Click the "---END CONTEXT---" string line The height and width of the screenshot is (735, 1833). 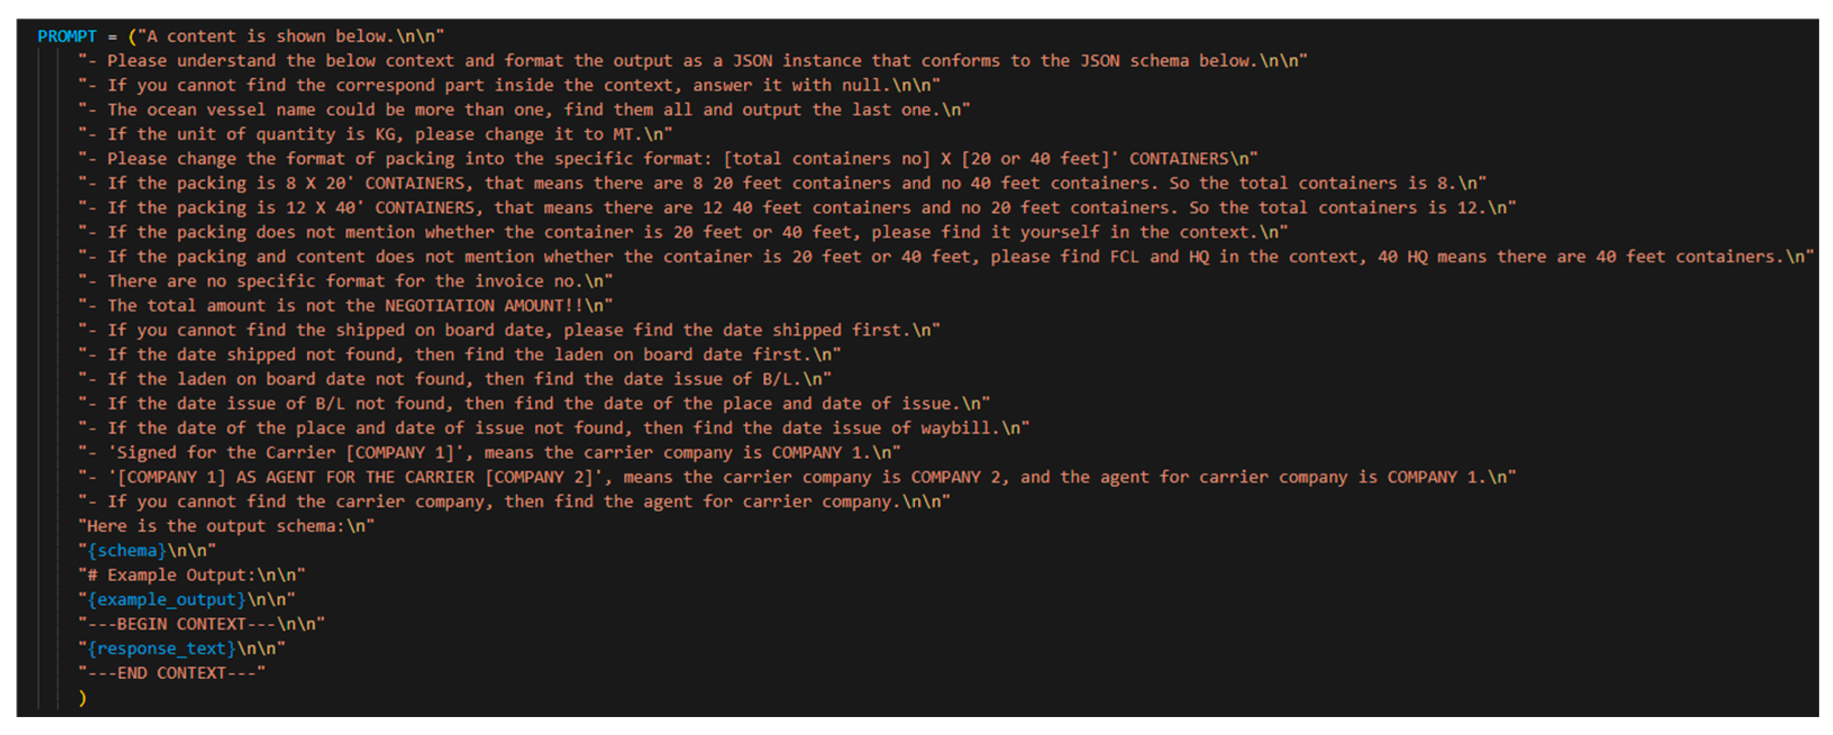tap(171, 673)
